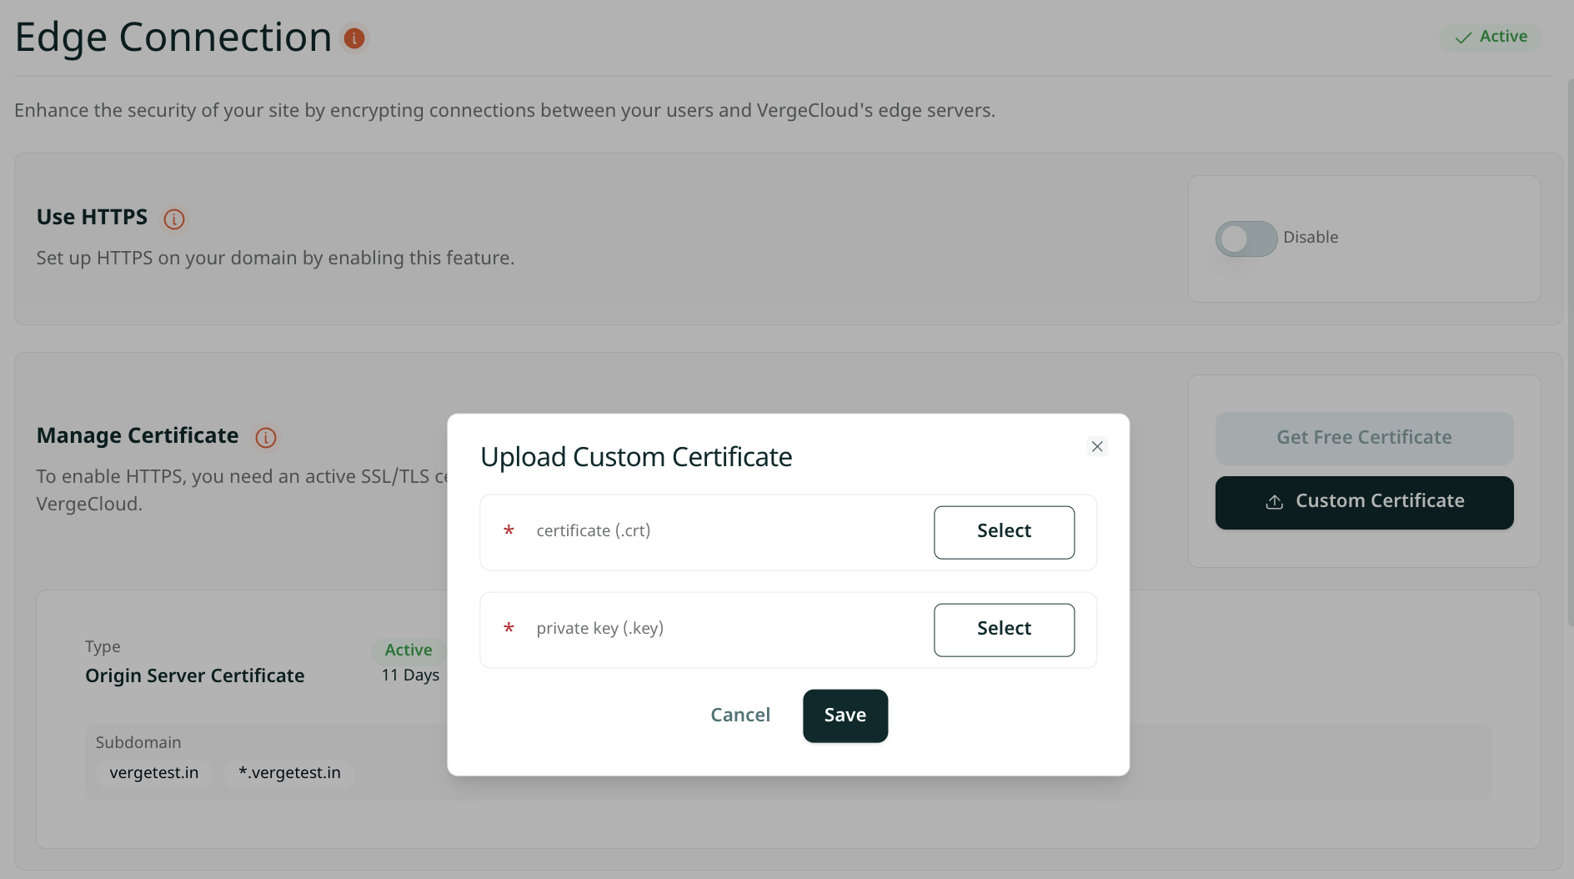Cancel the certificate upload
Image resolution: width=1574 pixels, height=879 pixels.
point(739,716)
